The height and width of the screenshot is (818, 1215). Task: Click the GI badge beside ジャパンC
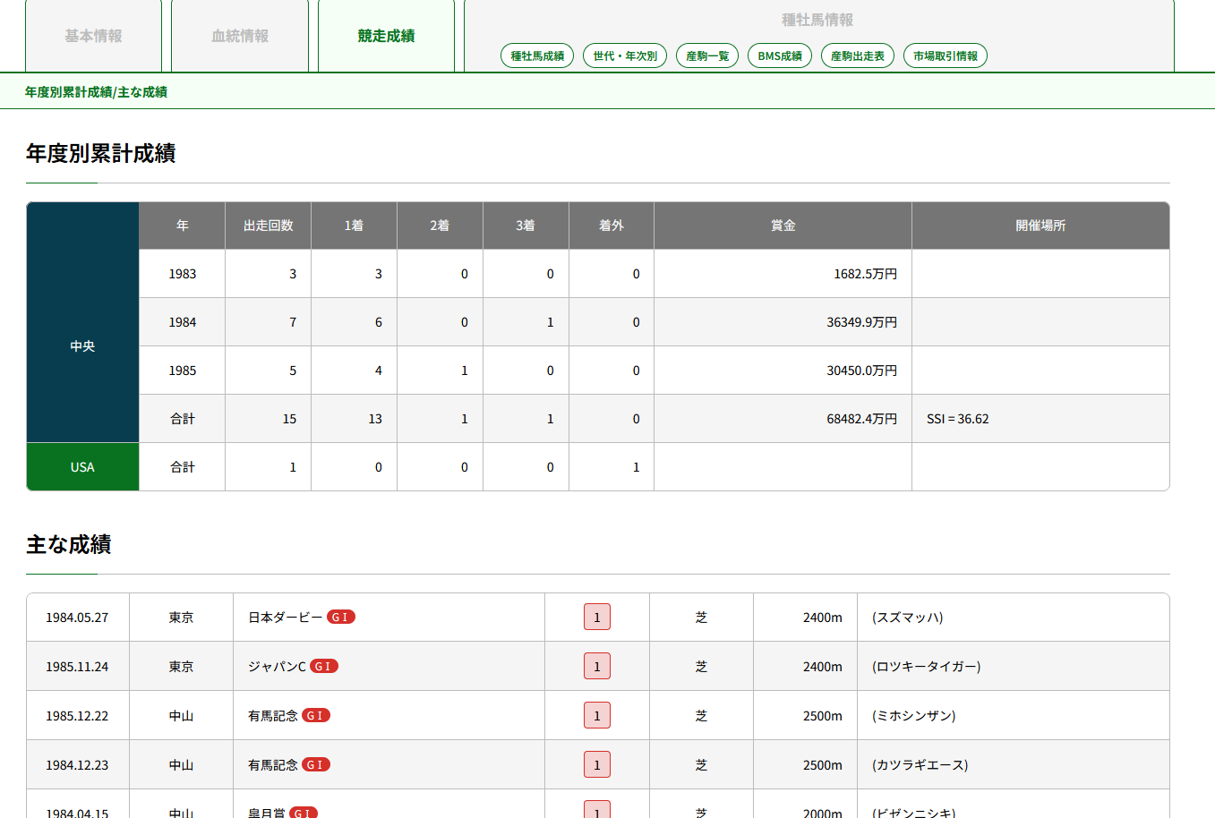click(324, 666)
